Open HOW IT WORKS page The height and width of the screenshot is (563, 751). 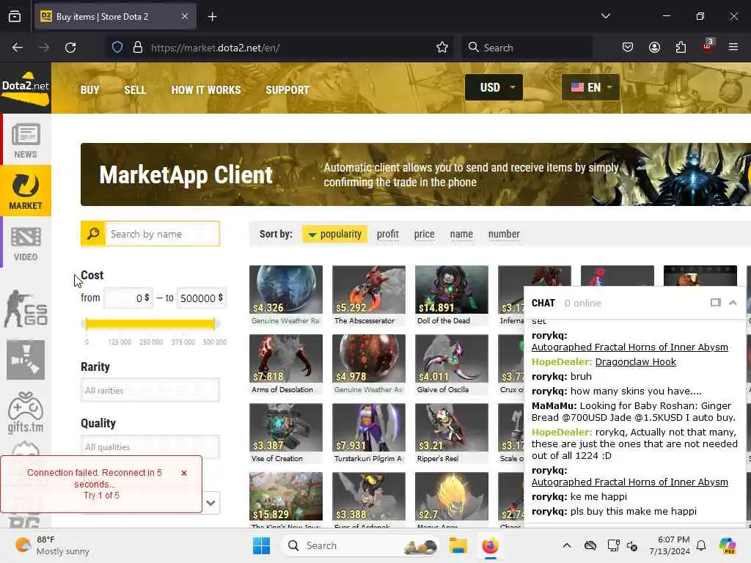(x=206, y=90)
